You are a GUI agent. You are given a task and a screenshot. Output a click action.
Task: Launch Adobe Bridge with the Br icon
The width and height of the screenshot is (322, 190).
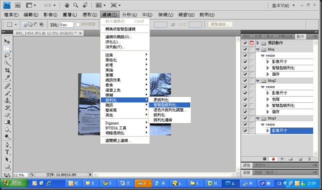click(x=17, y=5)
